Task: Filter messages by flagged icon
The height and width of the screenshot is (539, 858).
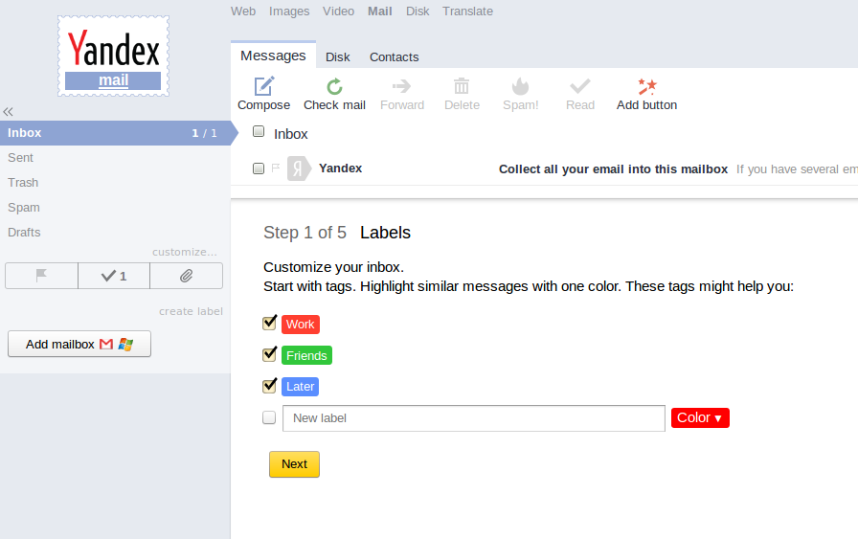Action: [x=41, y=276]
